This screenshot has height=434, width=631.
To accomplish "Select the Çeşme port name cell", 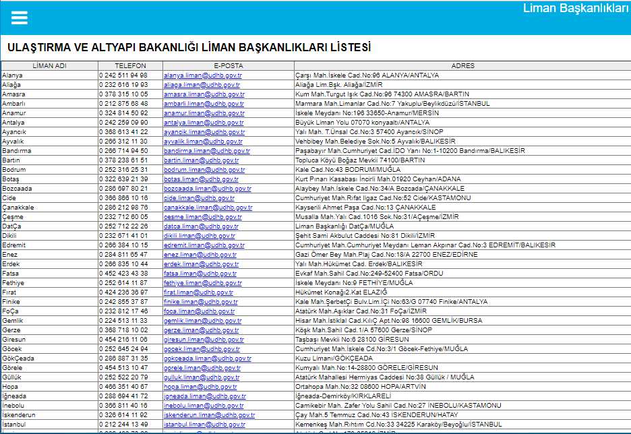I will point(49,217).
